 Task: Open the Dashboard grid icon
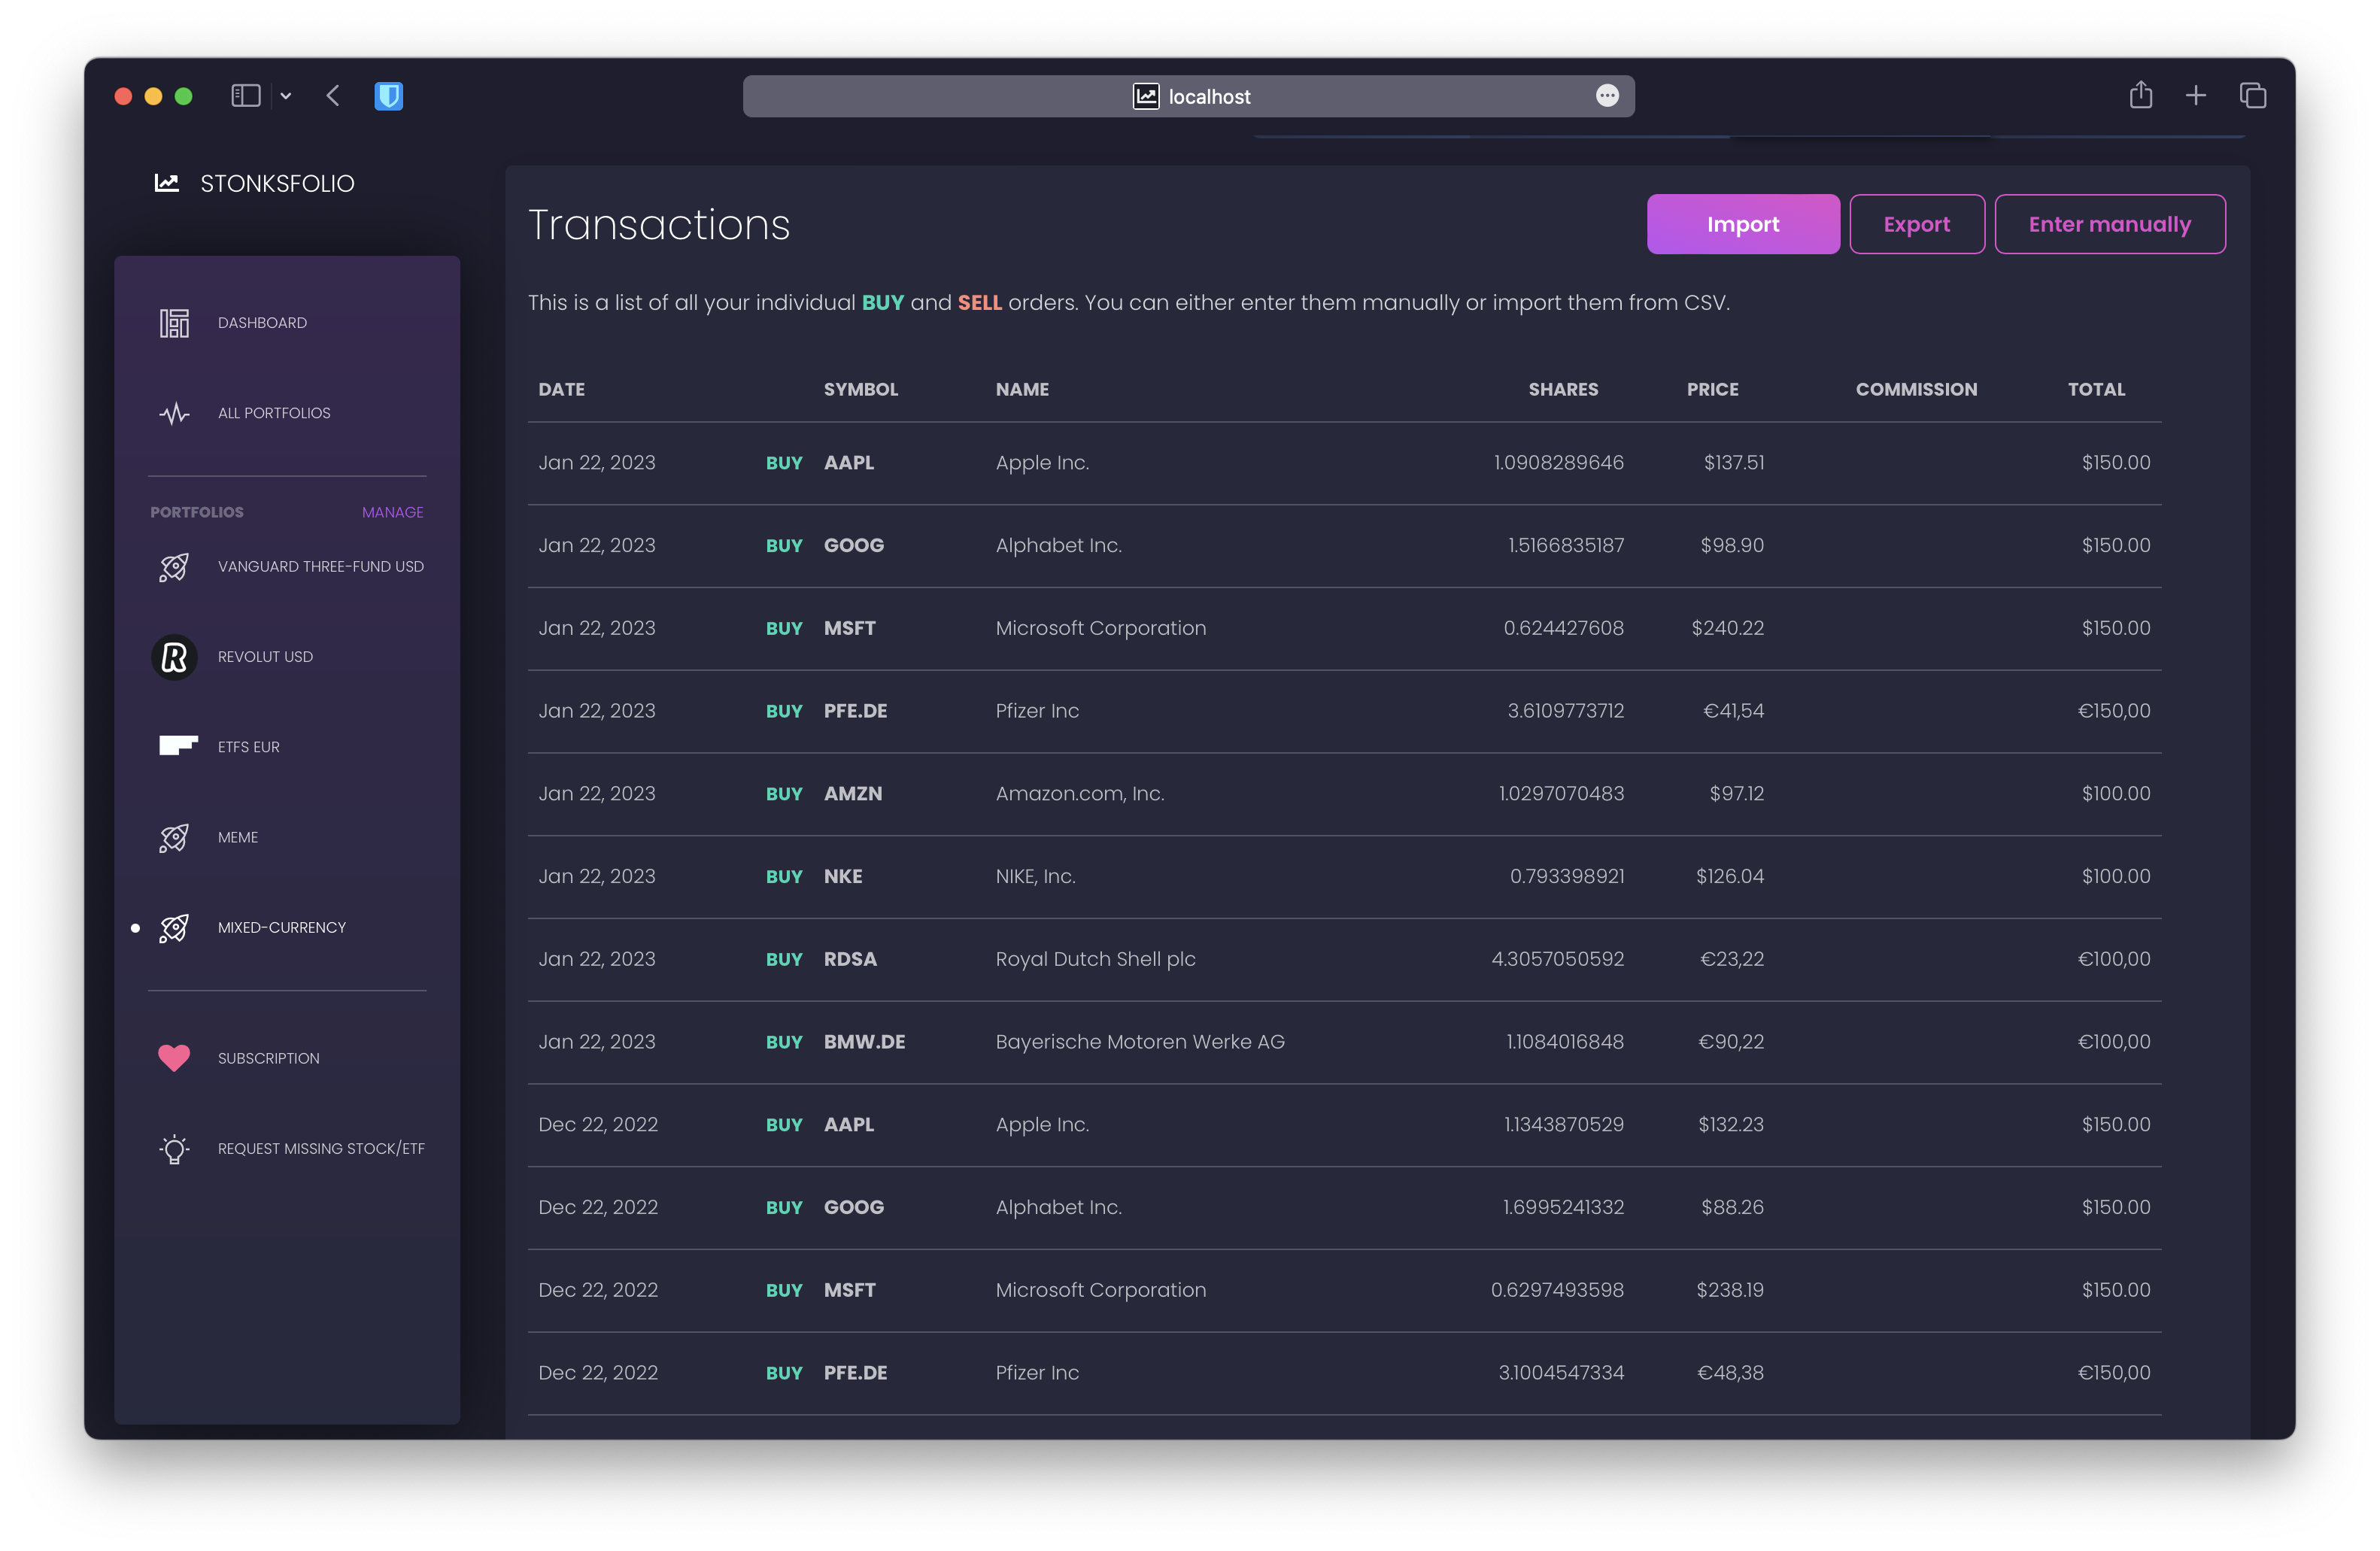[x=174, y=323]
